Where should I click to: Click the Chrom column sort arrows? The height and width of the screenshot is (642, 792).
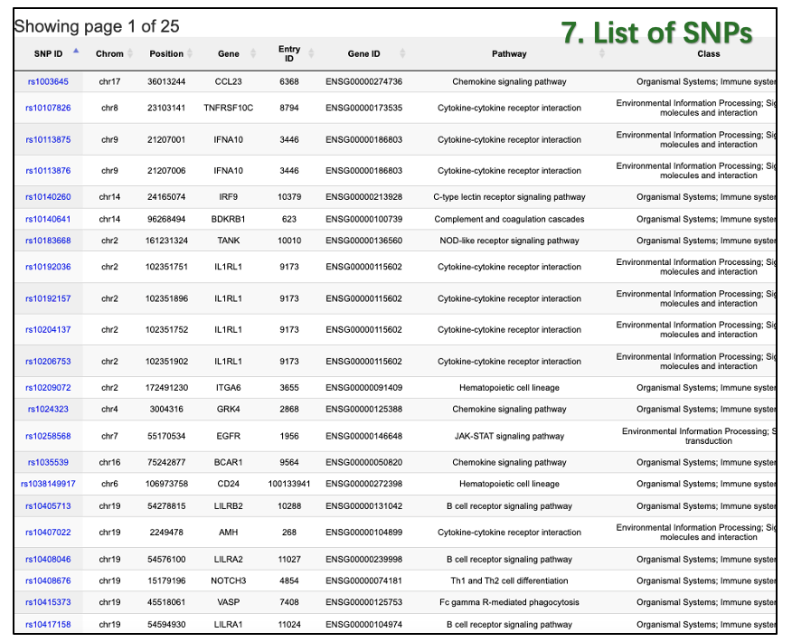pyautogui.click(x=131, y=53)
